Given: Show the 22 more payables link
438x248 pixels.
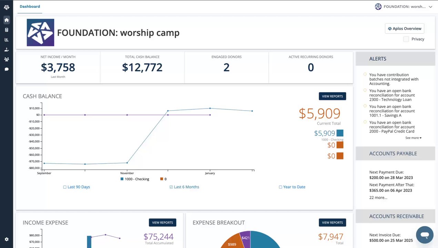Looking at the screenshot, I should point(378,198).
